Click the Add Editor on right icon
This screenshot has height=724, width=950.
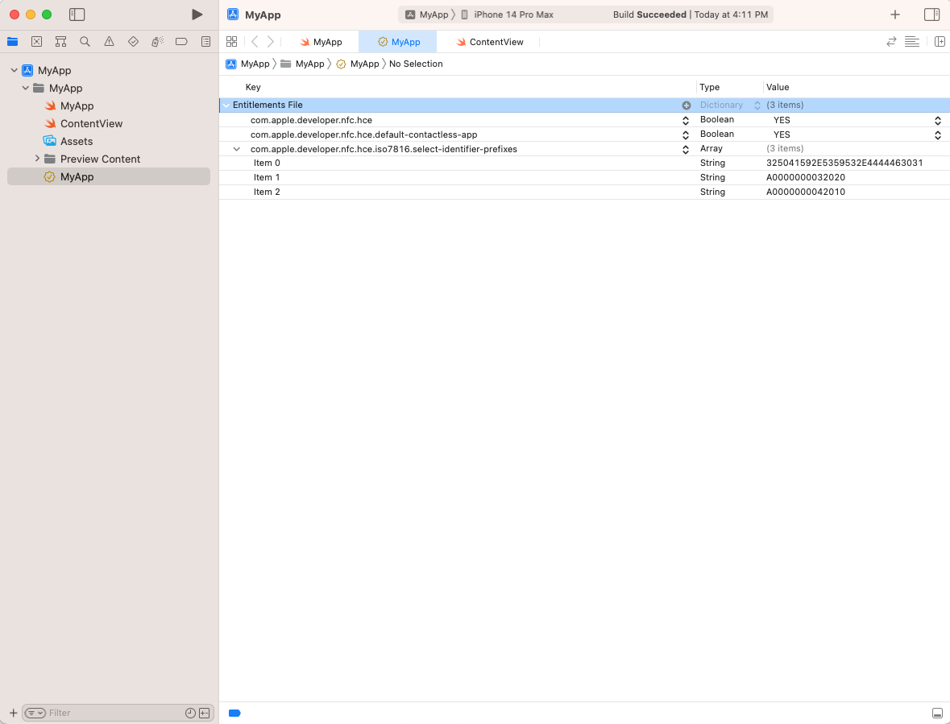pyautogui.click(x=940, y=42)
